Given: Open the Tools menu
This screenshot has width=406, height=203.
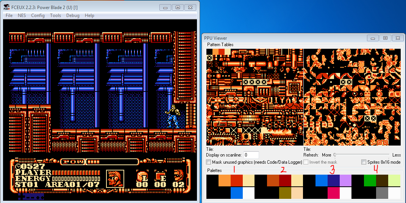Looking at the screenshot, I should pos(55,15).
